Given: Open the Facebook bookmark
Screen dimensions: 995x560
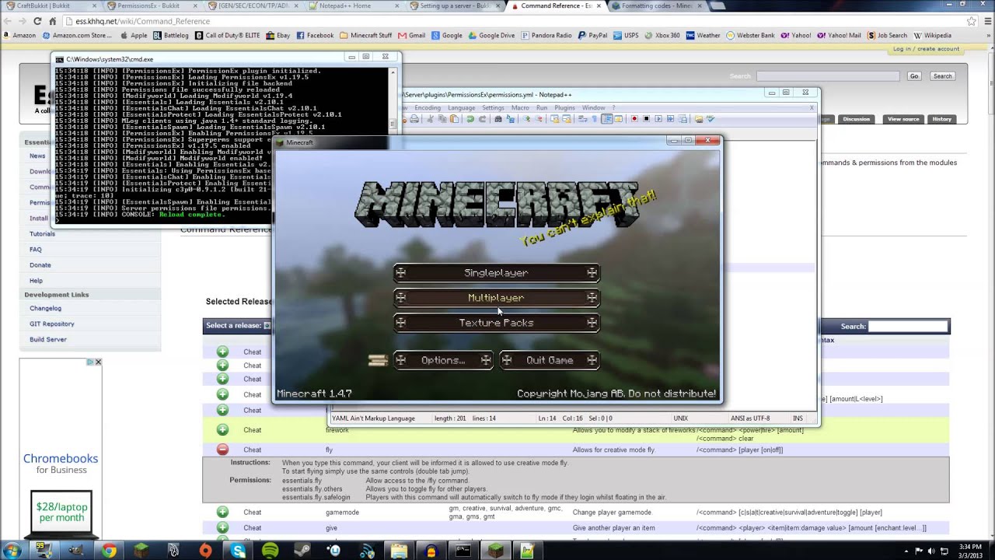Looking at the screenshot, I should click(x=315, y=35).
